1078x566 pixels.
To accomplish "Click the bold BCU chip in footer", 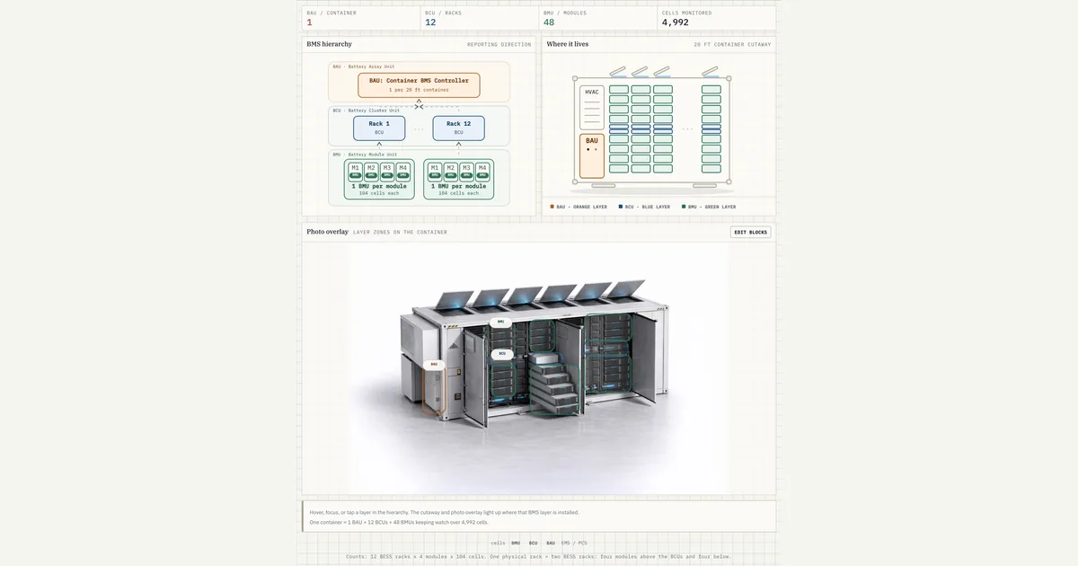I will coord(534,543).
